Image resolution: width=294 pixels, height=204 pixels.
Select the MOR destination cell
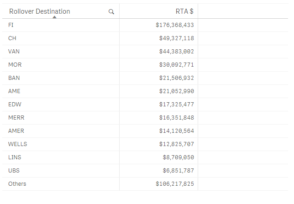(x=15, y=65)
